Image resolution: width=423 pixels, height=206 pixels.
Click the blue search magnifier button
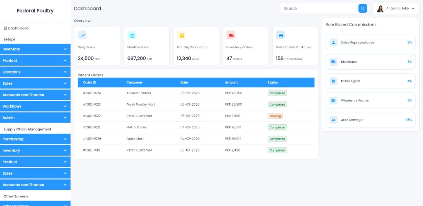coord(363,8)
